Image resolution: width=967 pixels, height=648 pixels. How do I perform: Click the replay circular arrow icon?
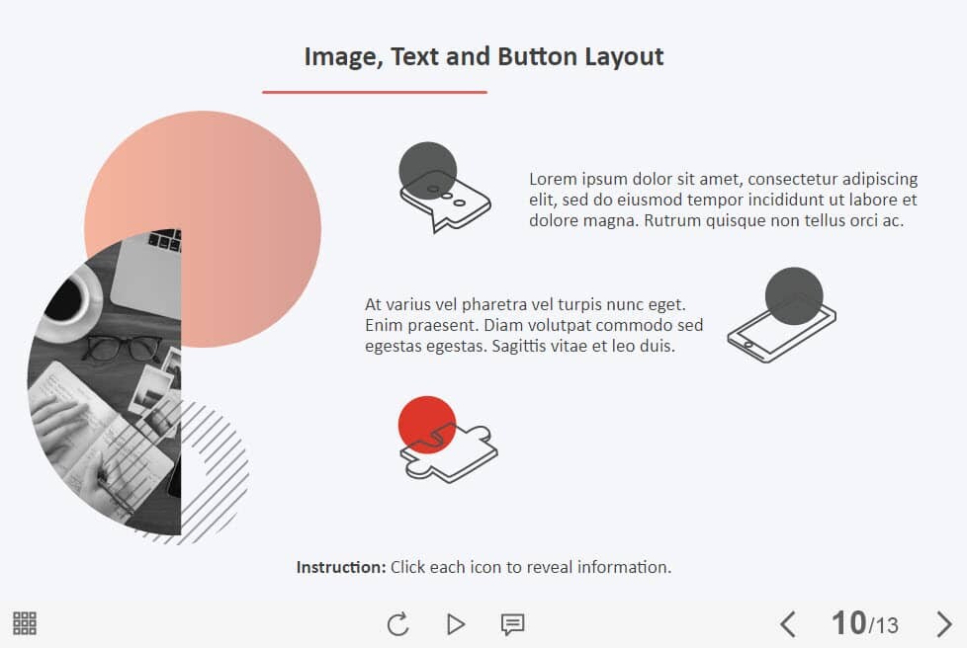click(x=397, y=624)
